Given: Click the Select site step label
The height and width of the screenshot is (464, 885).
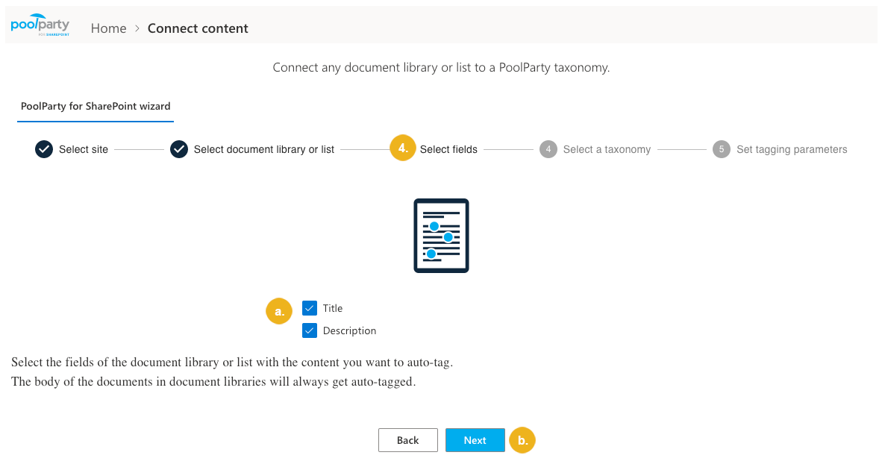Looking at the screenshot, I should tap(84, 149).
